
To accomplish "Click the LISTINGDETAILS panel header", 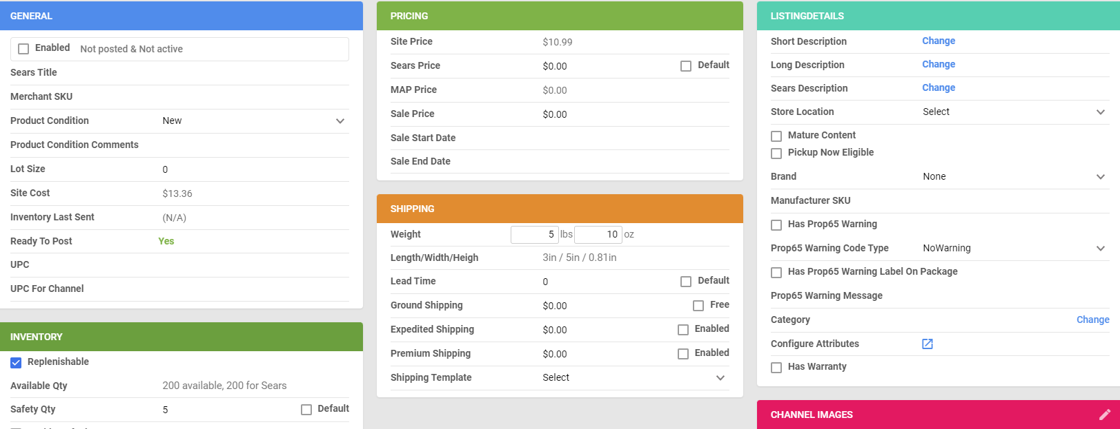I will (x=939, y=16).
